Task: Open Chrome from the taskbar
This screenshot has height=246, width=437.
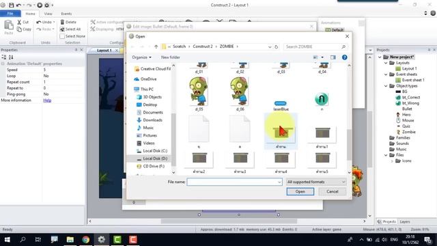Action: [85, 240]
